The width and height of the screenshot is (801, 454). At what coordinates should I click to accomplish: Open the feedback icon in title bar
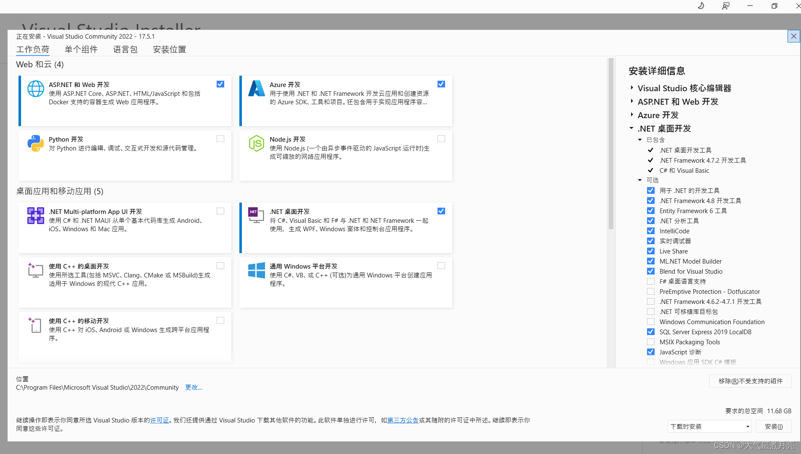726,6
